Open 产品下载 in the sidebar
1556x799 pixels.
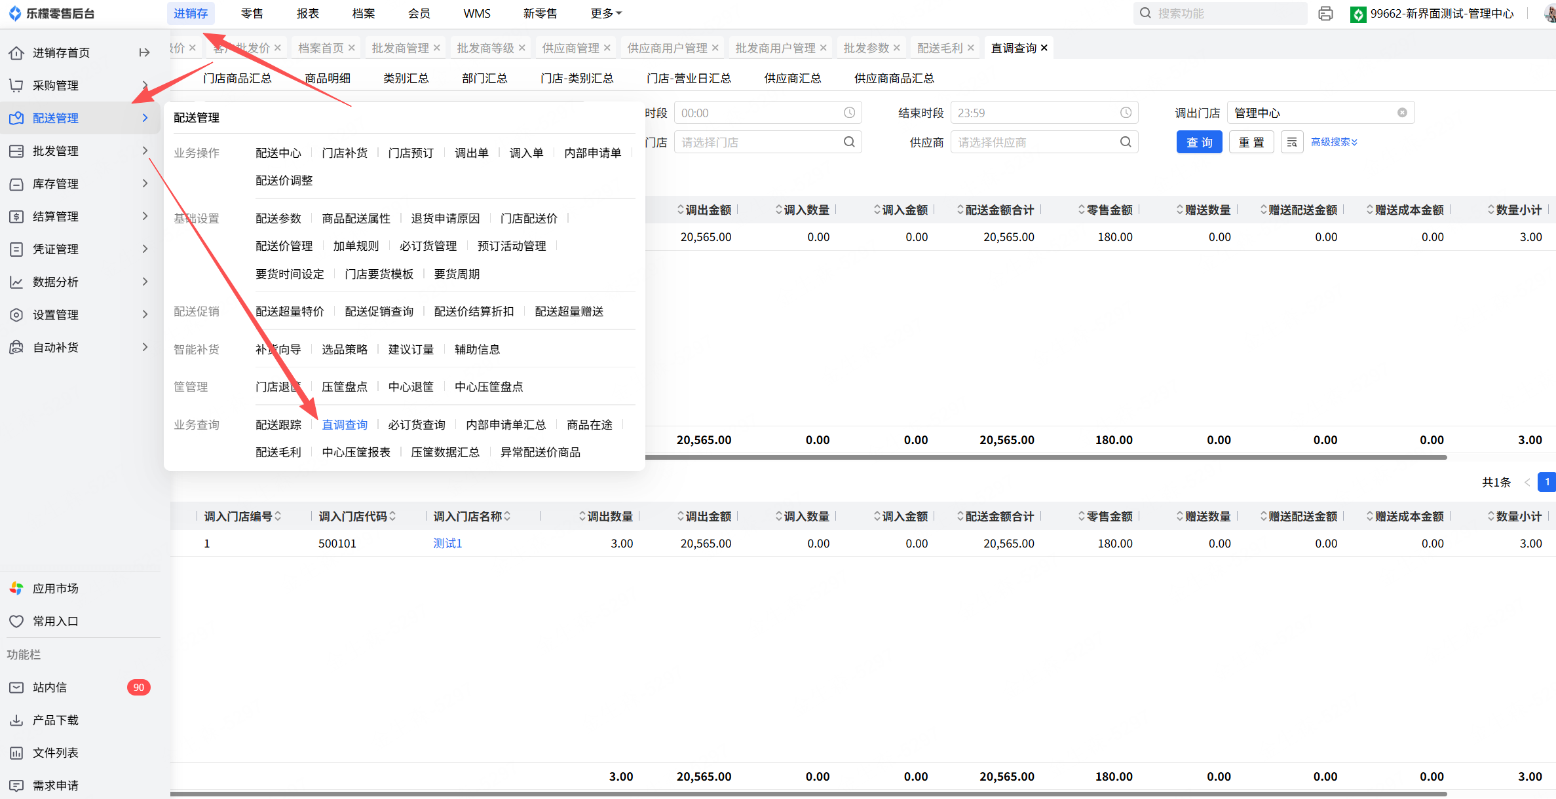coord(56,720)
